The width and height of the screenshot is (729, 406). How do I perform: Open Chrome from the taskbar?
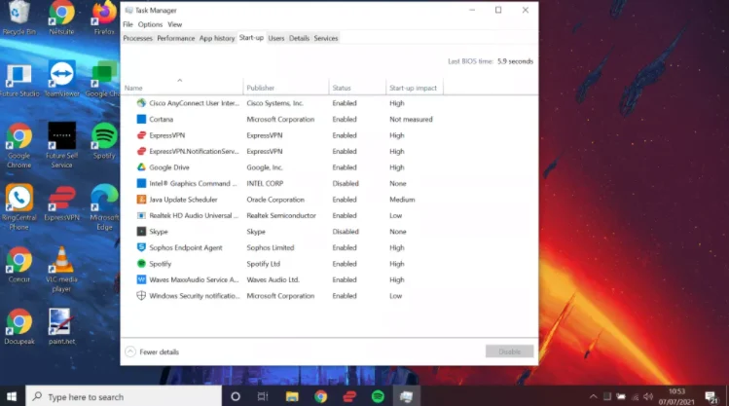[321, 396]
